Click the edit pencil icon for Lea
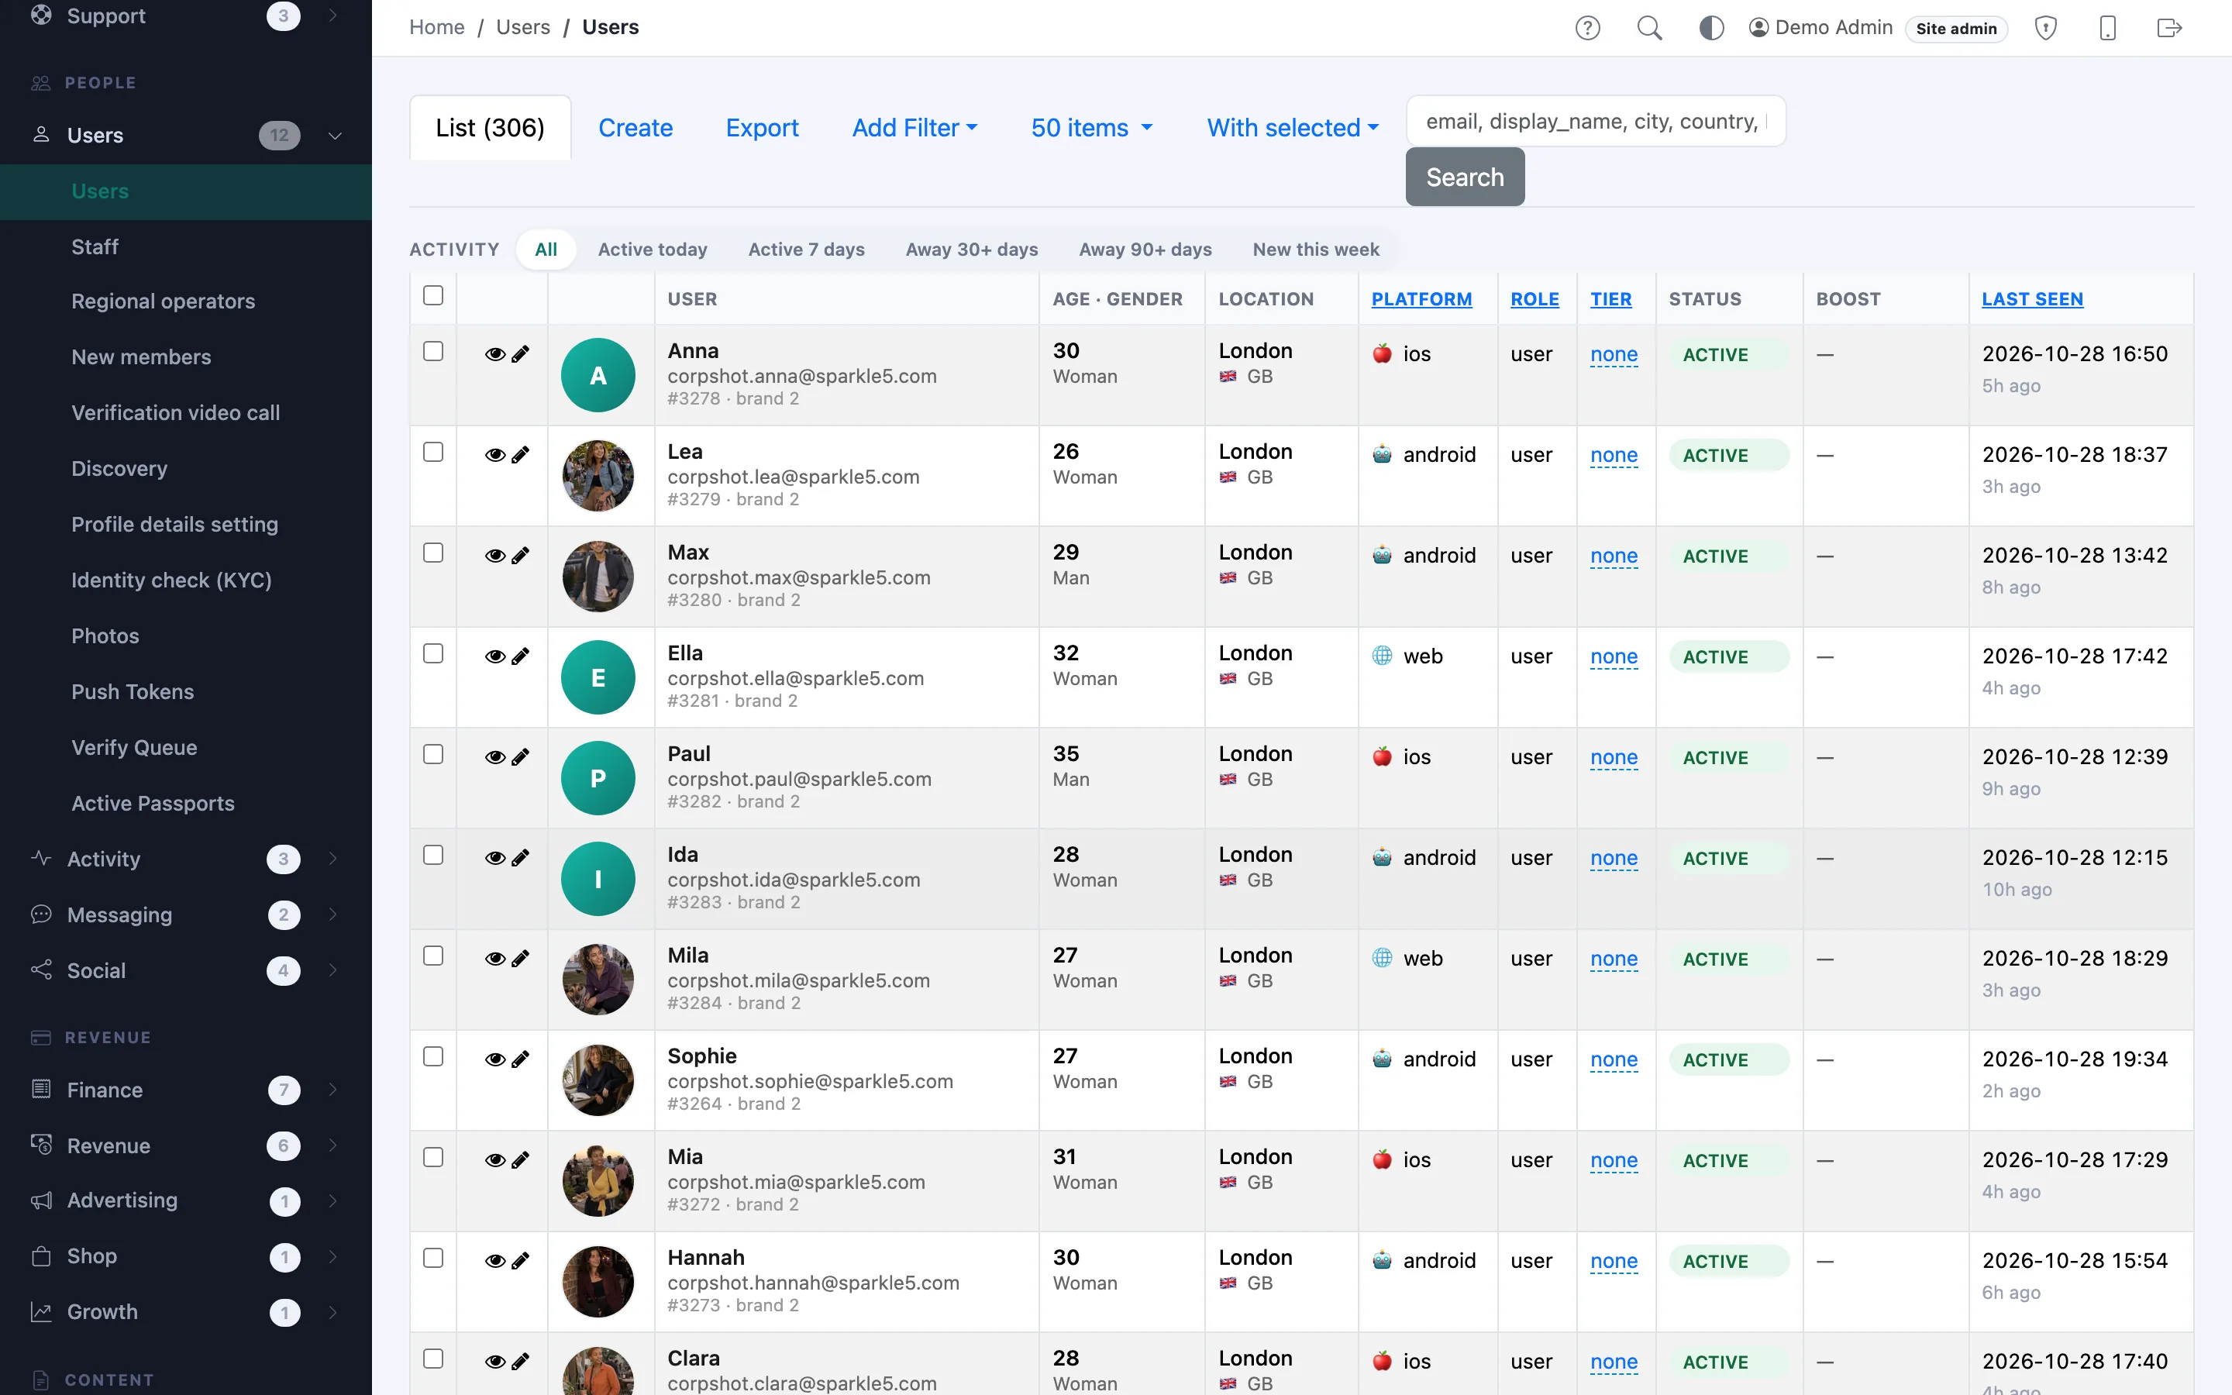The width and height of the screenshot is (2232, 1395). click(520, 455)
